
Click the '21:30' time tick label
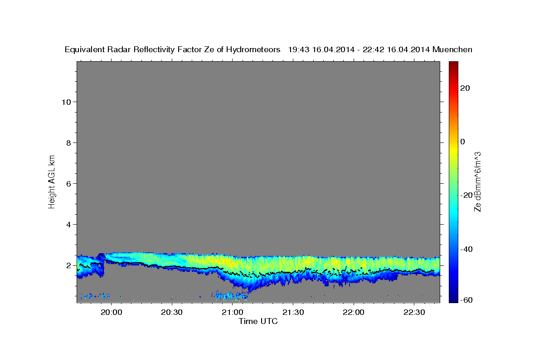(293, 312)
